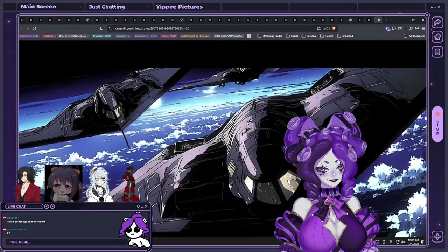This screenshot has width=448, height=252.
Task: Click the red-jacket character avatar
Action: click(x=27, y=184)
